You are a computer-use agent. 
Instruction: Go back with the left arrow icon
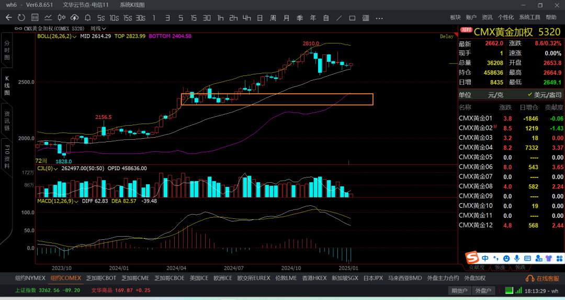pyautogui.click(x=9, y=18)
